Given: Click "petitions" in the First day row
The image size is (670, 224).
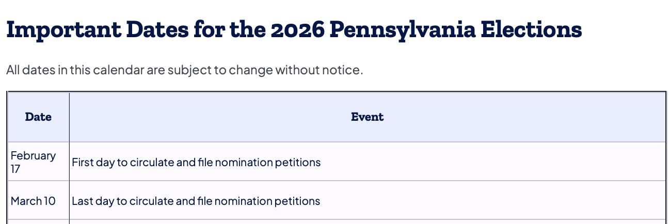Looking at the screenshot, I should 300,163.
